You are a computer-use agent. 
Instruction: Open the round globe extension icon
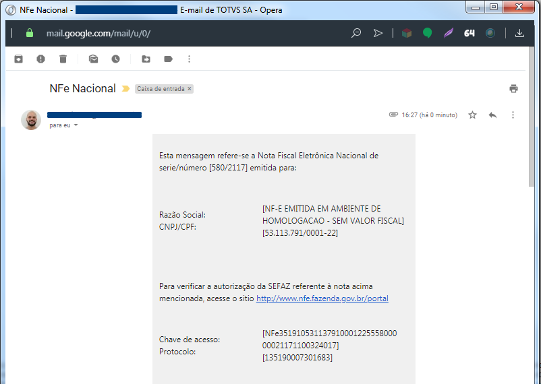coord(490,33)
